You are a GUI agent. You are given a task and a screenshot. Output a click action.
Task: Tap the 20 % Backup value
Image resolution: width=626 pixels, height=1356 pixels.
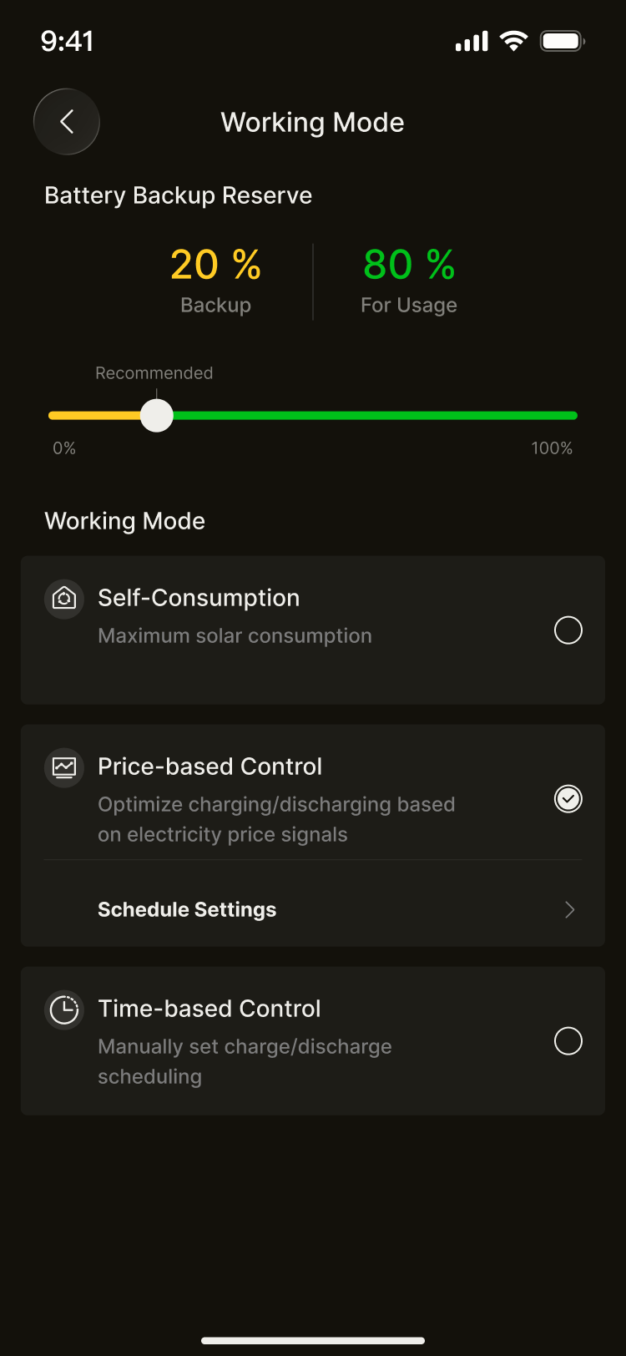(x=215, y=265)
